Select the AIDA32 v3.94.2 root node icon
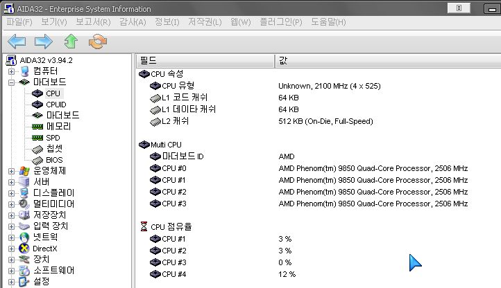Screen dimensions: 501x288 click(12, 60)
